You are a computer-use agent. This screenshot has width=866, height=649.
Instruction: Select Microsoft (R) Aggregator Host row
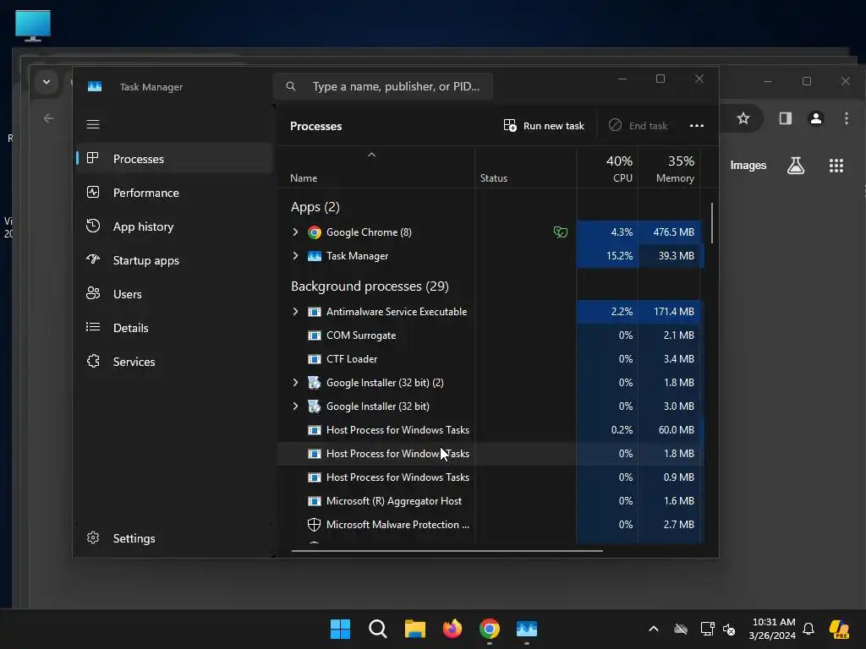[x=491, y=501]
